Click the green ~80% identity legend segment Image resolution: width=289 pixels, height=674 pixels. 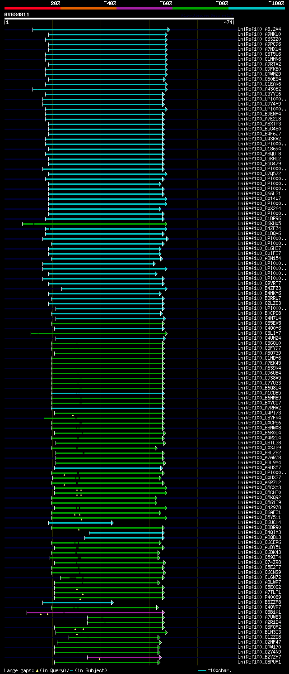(x=200, y=8)
